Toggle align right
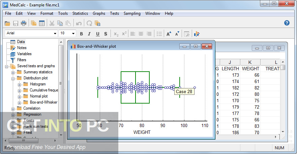297x154 pixels. pyautogui.click(x=149, y=34)
